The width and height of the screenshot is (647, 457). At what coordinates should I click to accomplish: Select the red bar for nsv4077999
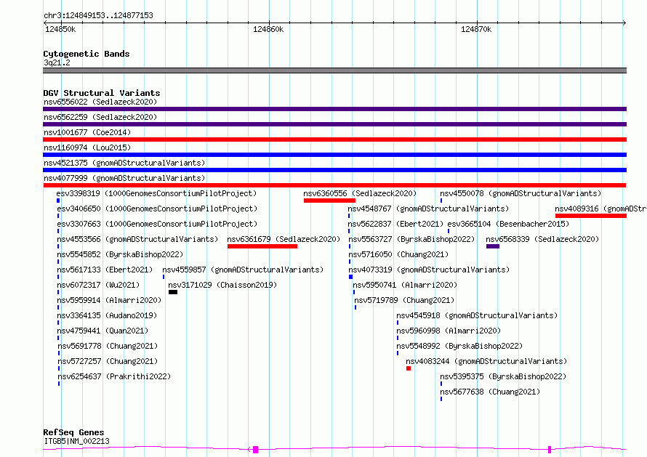click(334, 185)
